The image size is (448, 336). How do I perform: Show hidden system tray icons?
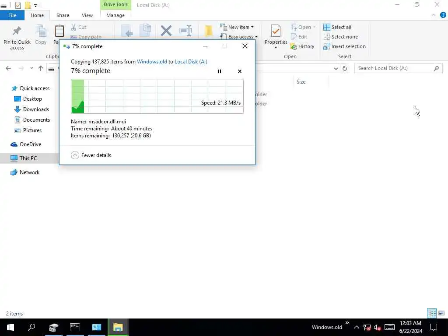356,327
